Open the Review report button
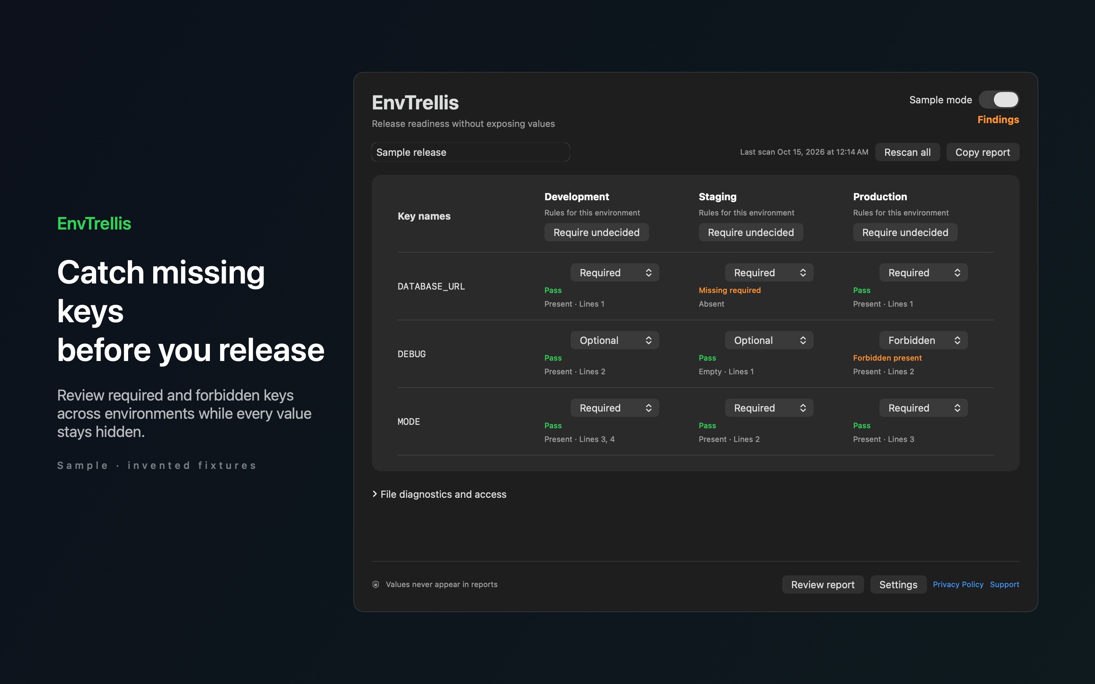Image resolution: width=1095 pixels, height=684 pixels. pyautogui.click(x=823, y=584)
